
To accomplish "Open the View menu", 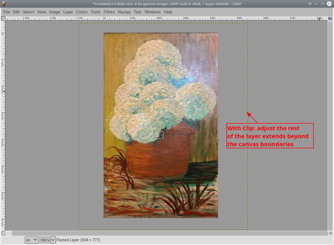I will tap(42, 12).
